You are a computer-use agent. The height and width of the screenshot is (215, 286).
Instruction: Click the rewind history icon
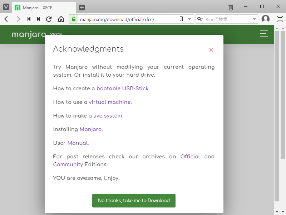[29, 19]
